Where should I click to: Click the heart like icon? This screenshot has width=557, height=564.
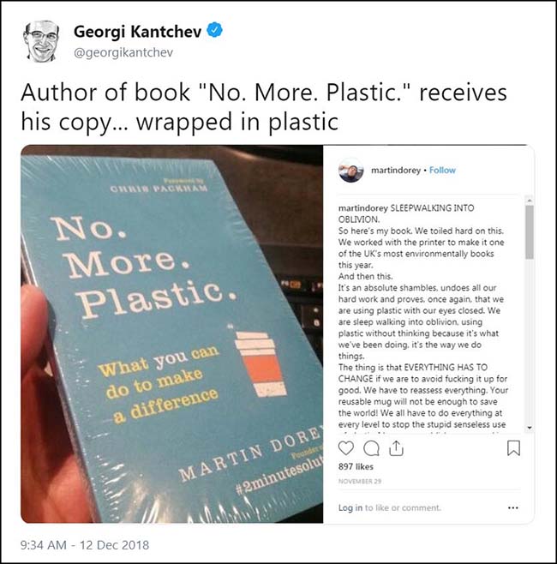coord(346,448)
